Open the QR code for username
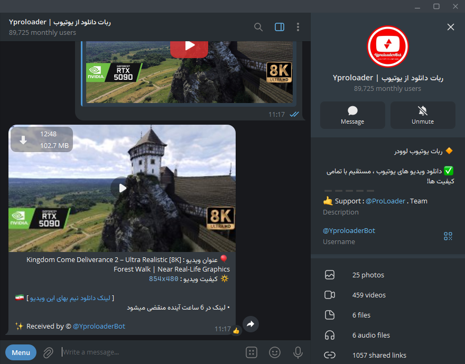 point(448,236)
